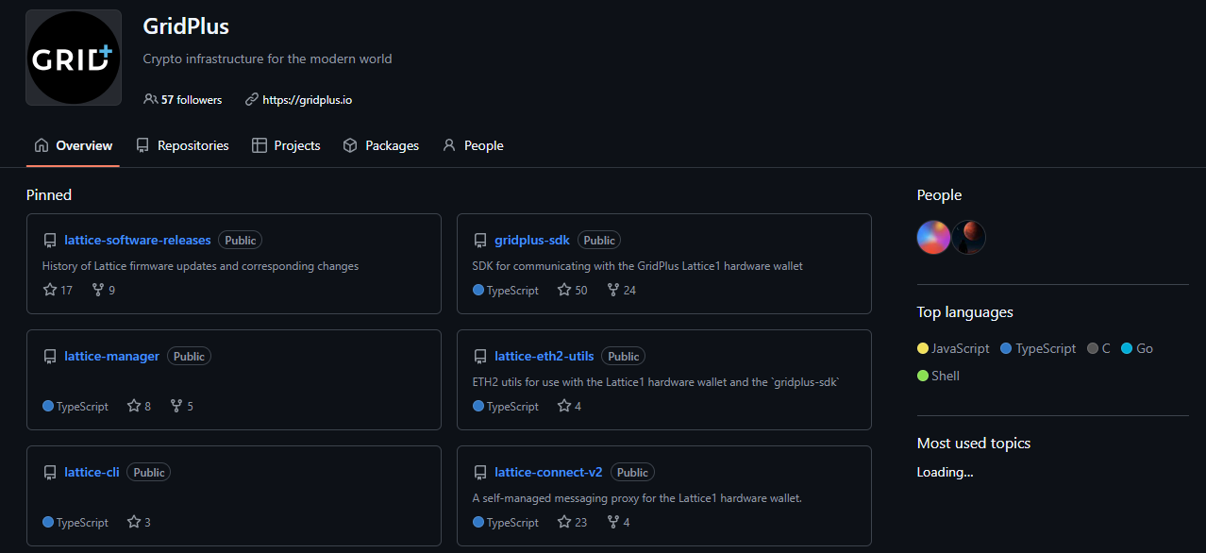
Task: Filter repositories by JavaScript language
Action: point(953,348)
